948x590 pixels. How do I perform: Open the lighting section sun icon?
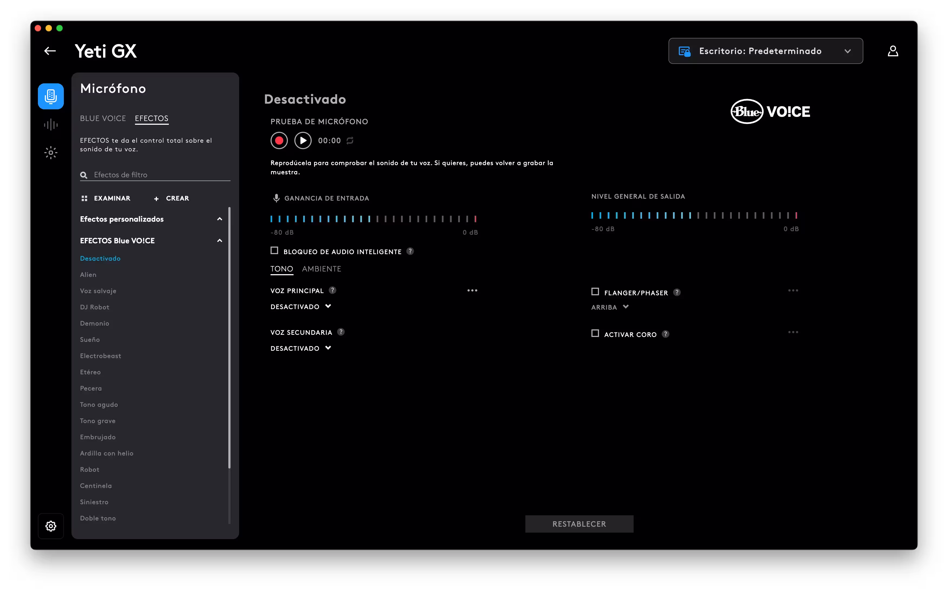[x=51, y=153]
